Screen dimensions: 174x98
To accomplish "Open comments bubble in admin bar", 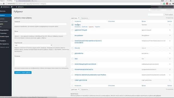I will pos(12,7).
